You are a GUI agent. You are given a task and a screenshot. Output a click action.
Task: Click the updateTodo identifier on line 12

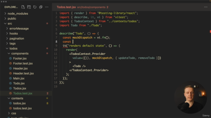click(x=127, y=58)
